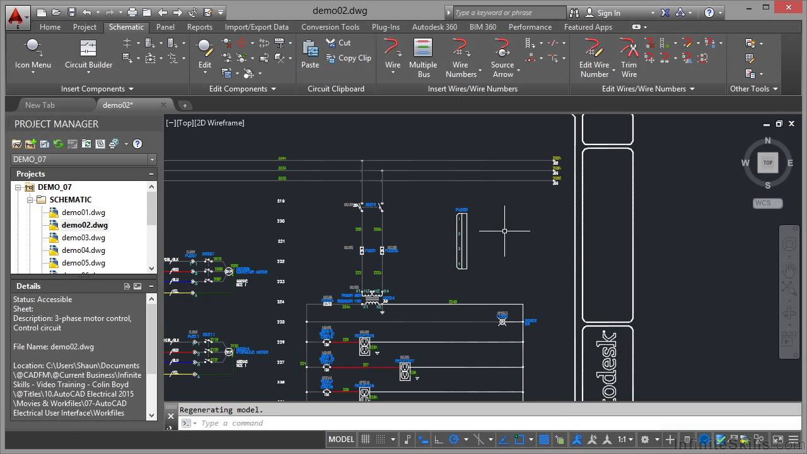Insert a Multiple Bus
This screenshot has width=807, height=454.
click(423, 57)
